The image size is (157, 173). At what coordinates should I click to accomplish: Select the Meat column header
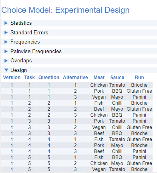99,78
